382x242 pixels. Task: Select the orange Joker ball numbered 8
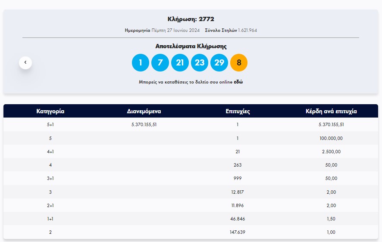point(239,63)
